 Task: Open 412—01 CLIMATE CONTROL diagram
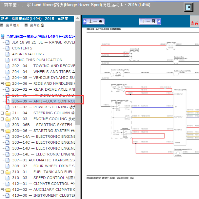[x=43, y=184]
